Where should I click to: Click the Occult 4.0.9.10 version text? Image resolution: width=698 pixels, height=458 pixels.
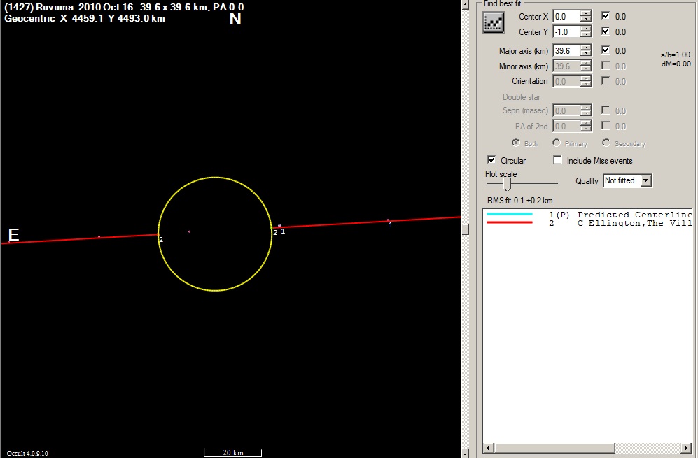27,454
